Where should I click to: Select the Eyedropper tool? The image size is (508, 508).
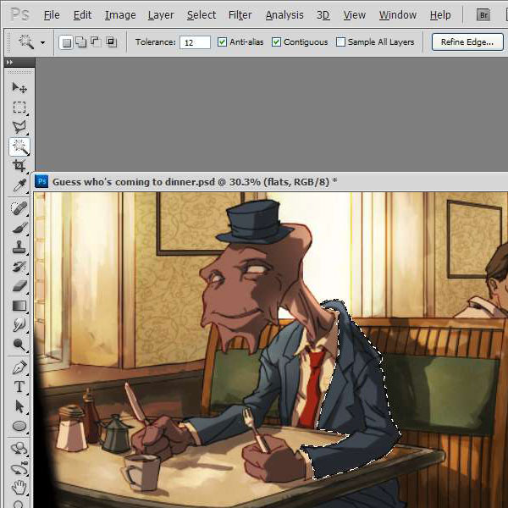(19, 185)
